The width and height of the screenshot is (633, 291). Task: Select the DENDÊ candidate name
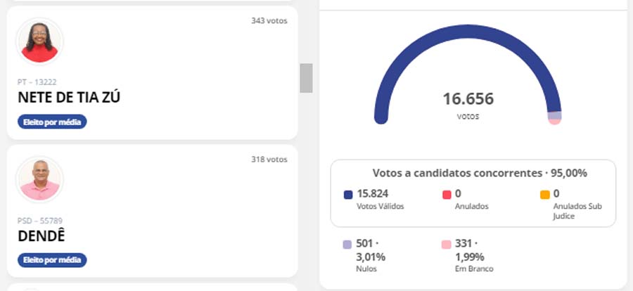tap(41, 236)
